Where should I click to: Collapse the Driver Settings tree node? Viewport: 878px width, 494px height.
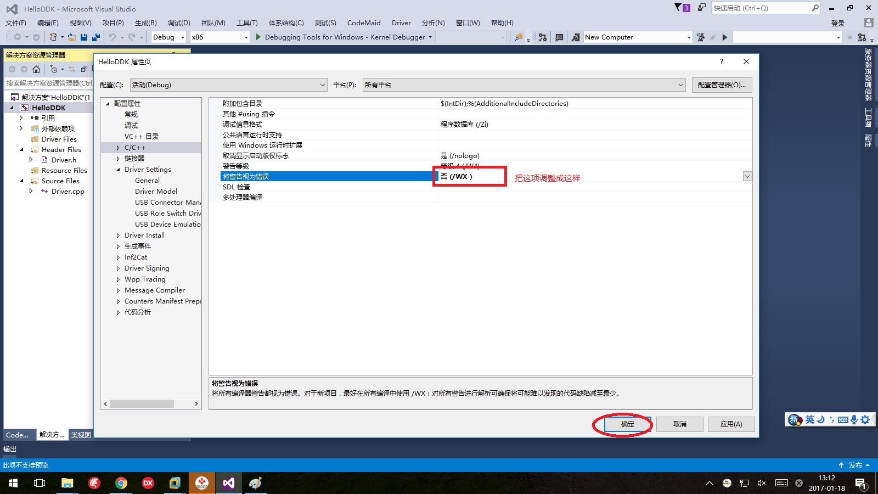pos(118,170)
